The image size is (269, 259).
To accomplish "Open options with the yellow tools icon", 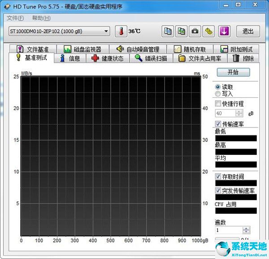I will 208,31.
